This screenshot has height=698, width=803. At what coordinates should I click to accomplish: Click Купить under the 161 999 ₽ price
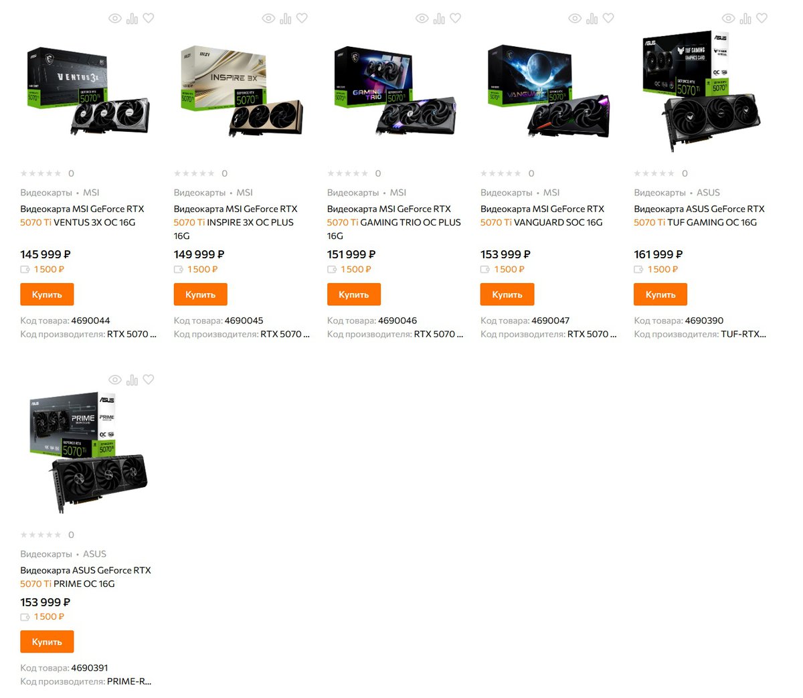[660, 294]
